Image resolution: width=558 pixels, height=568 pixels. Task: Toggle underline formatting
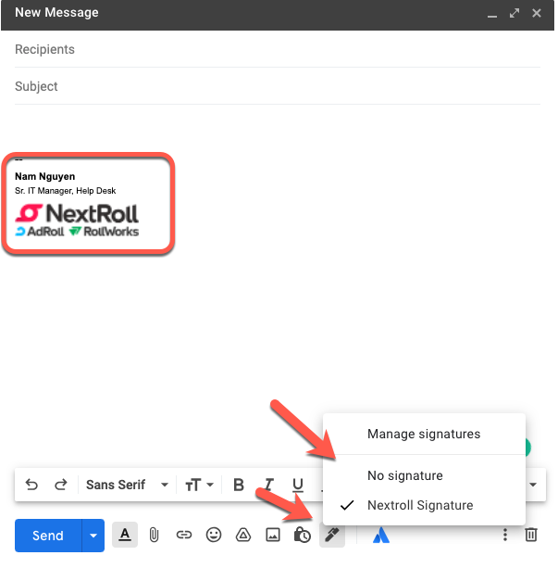[297, 485]
